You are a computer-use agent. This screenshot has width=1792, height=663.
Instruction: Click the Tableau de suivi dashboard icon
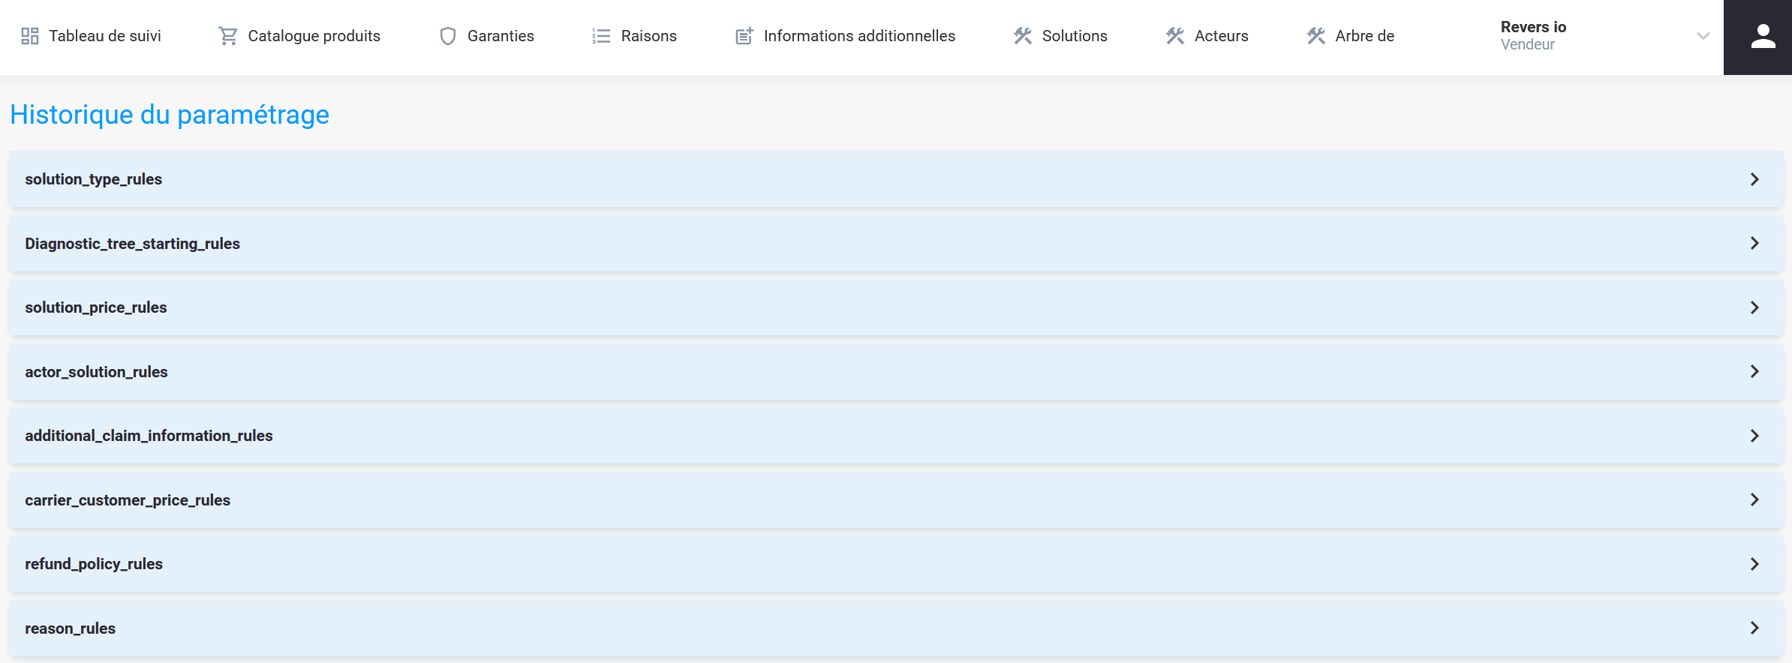pyautogui.click(x=30, y=36)
